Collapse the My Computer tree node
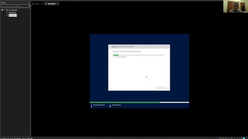 coord(2,10)
